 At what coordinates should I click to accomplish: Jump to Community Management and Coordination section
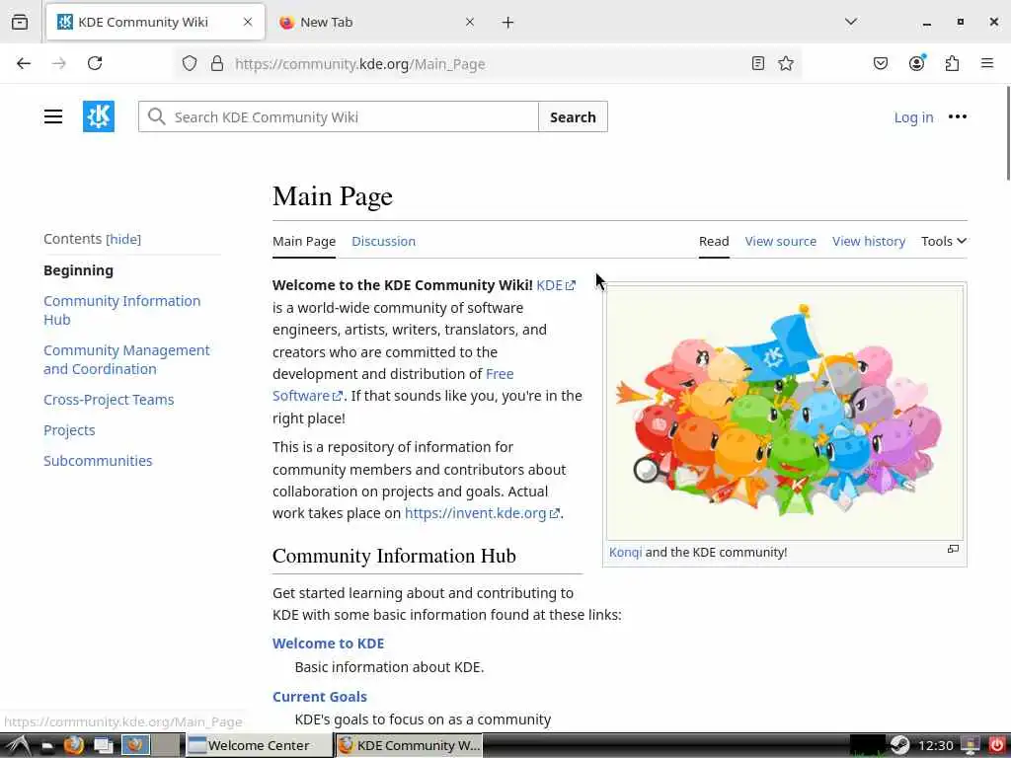tap(126, 359)
